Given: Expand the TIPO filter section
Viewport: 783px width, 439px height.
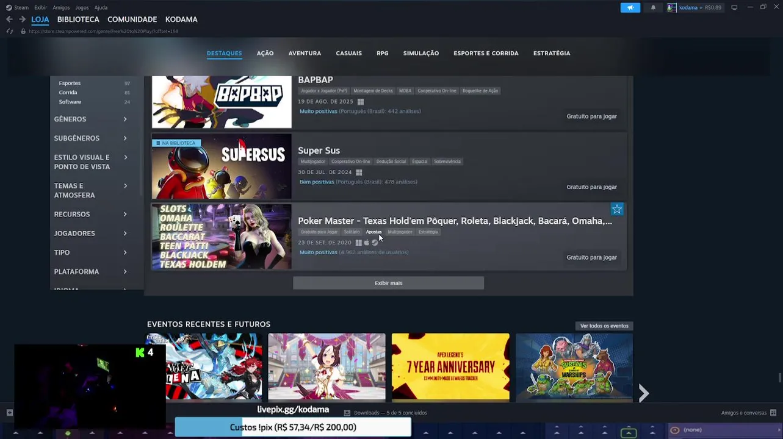Looking at the screenshot, I should (90, 252).
